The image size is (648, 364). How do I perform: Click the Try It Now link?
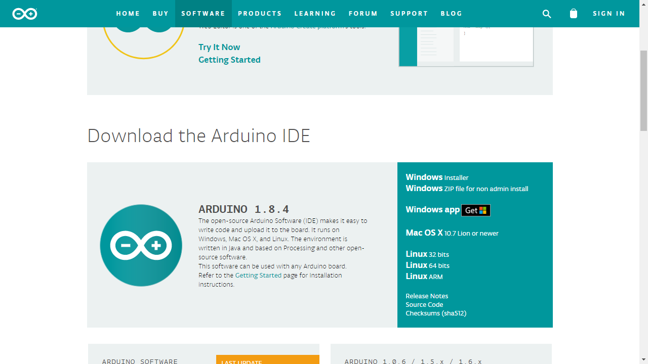click(x=219, y=47)
